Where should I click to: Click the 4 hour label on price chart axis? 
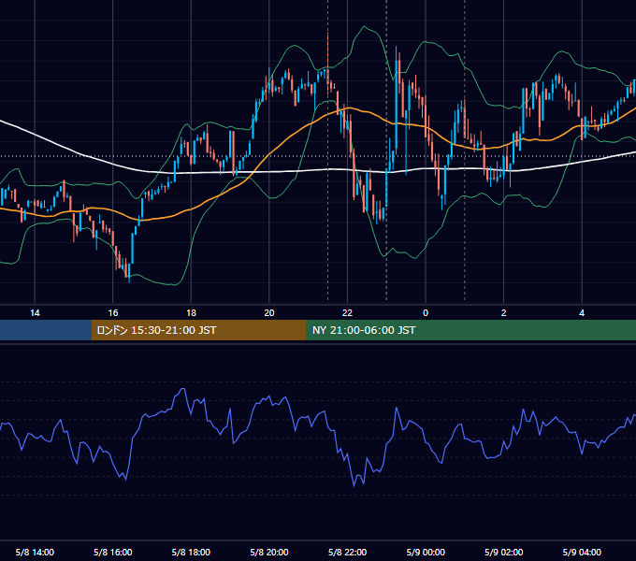click(582, 313)
